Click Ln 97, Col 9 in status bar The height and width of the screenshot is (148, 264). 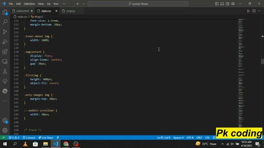pyautogui.click(x=164, y=138)
